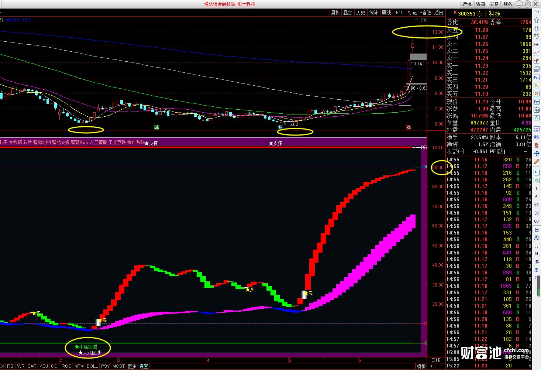Open the 叠加 overlay menu
541x370 pixels.
click(x=348, y=13)
